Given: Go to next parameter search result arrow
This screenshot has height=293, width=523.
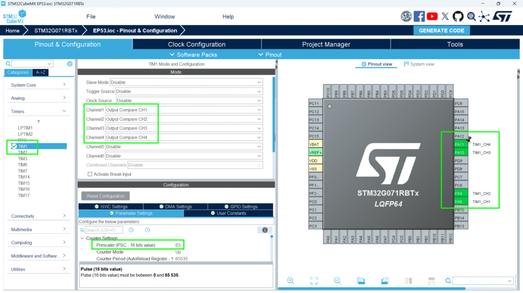Looking at the screenshot, I should (147, 230).
